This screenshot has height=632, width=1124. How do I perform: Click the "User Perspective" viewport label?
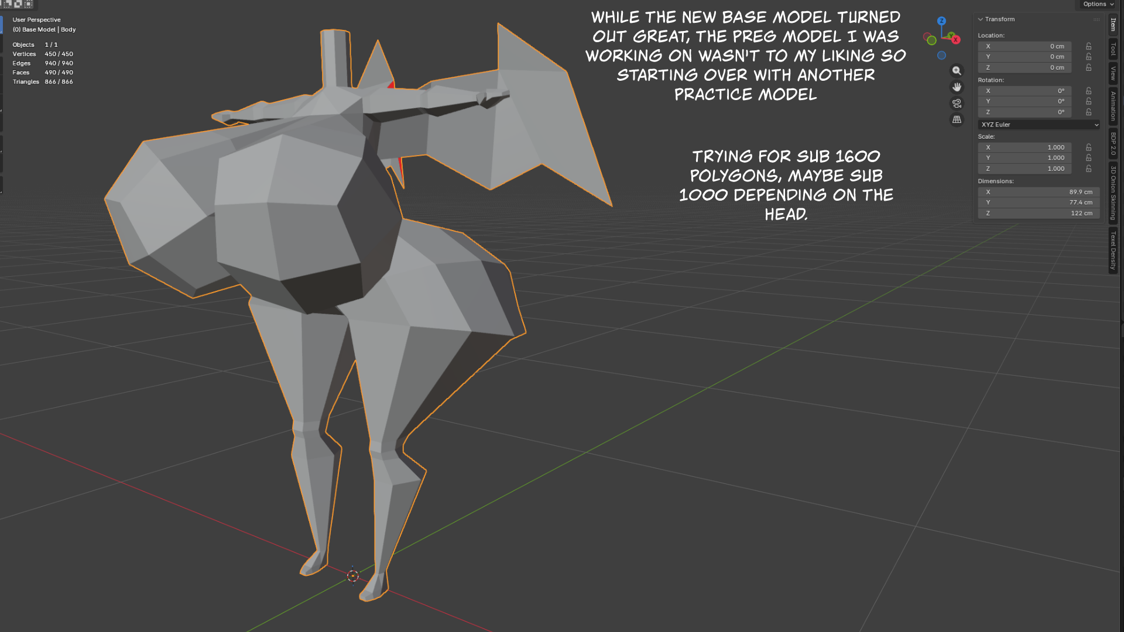[x=36, y=20]
